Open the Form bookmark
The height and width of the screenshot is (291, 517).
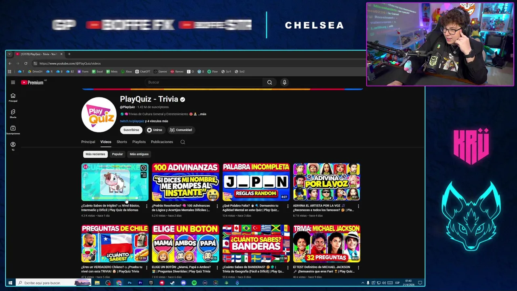[x=83, y=72]
